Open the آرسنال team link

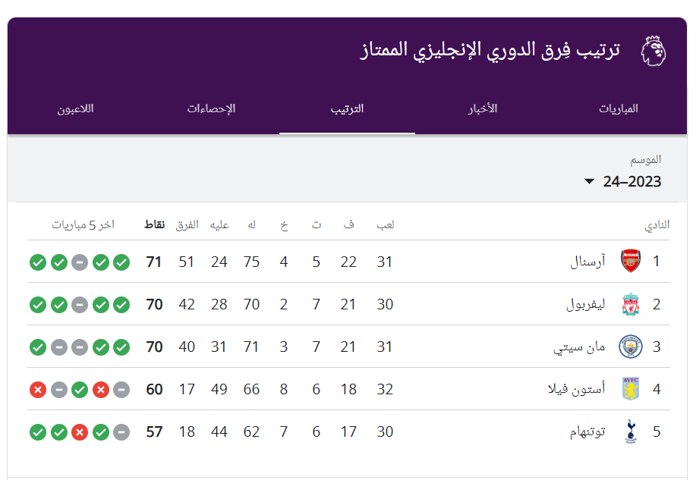587,262
